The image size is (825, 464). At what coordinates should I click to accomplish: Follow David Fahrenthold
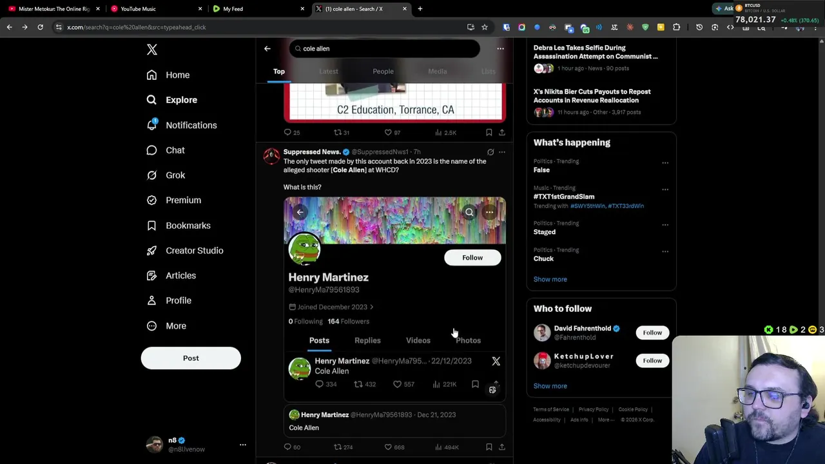click(x=652, y=333)
